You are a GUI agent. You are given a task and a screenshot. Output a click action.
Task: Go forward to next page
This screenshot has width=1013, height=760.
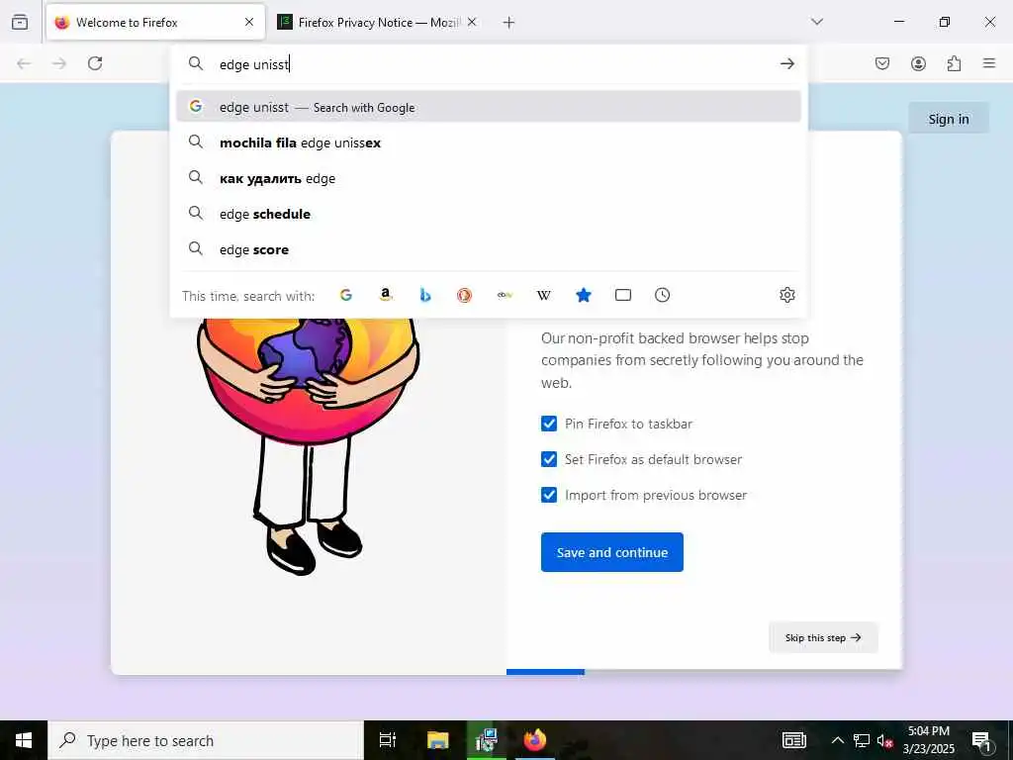(x=59, y=63)
